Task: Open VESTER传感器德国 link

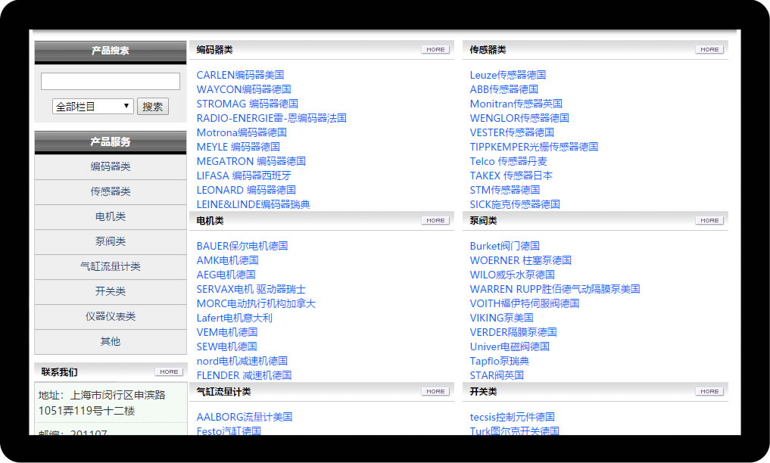Action: pos(512,132)
